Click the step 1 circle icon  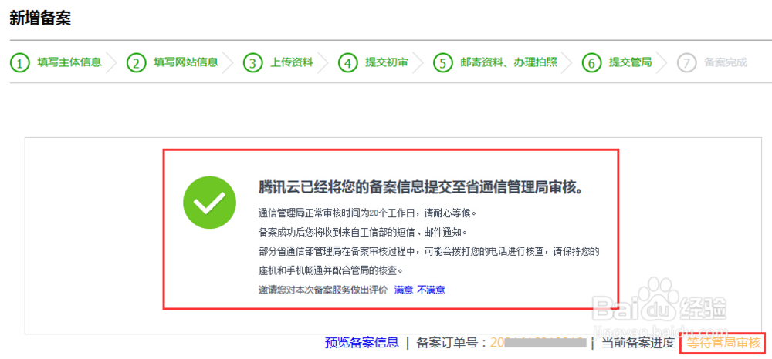coord(19,63)
